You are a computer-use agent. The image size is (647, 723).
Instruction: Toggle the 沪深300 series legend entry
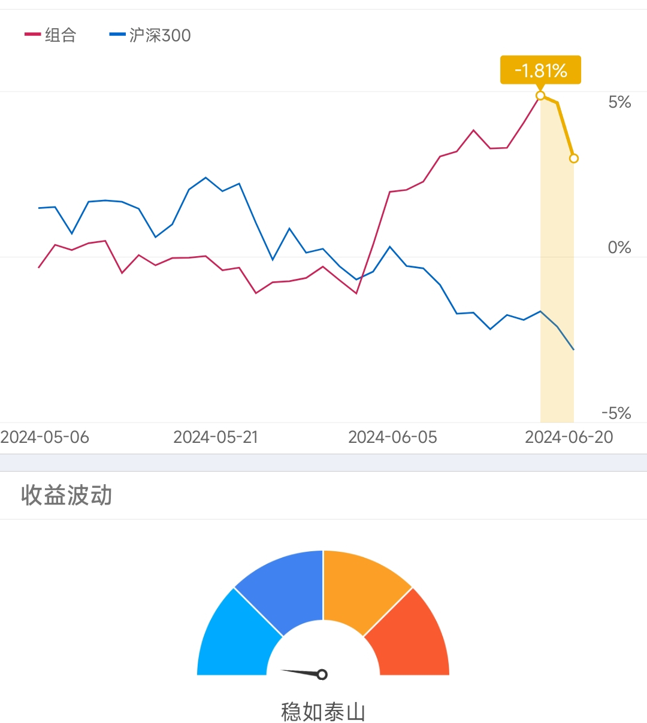pos(150,35)
